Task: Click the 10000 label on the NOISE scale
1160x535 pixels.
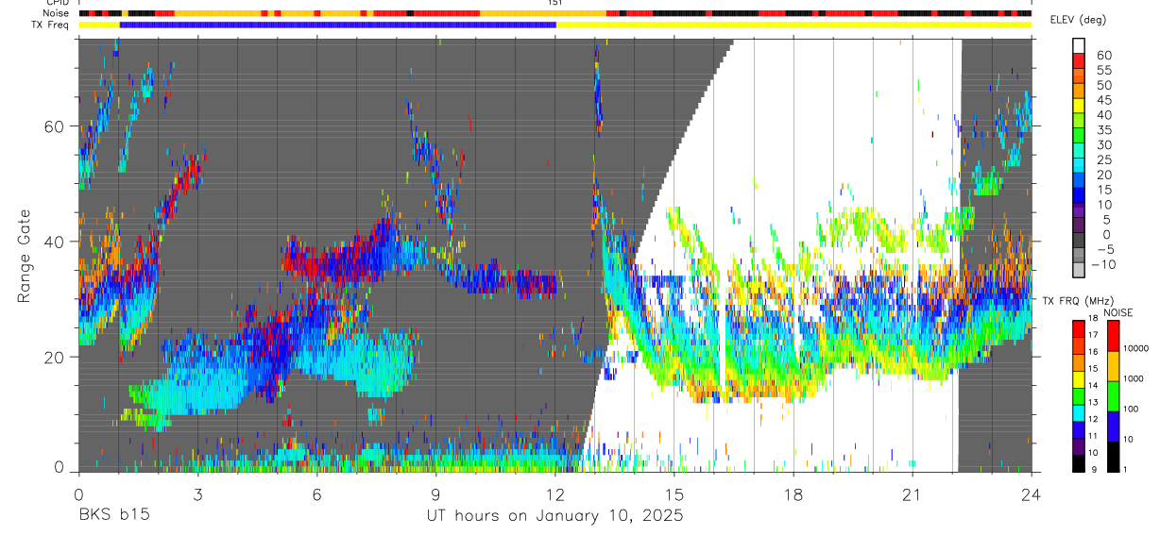Action: coord(1136,348)
